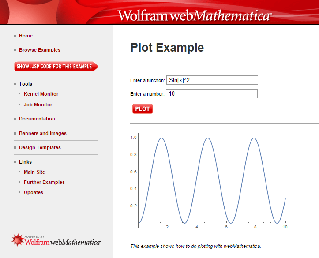Image resolution: width=319 pixels, height=258 pixels.
Task: Open the Kernel Monitor tool
Action: click(x=41, y=94)
